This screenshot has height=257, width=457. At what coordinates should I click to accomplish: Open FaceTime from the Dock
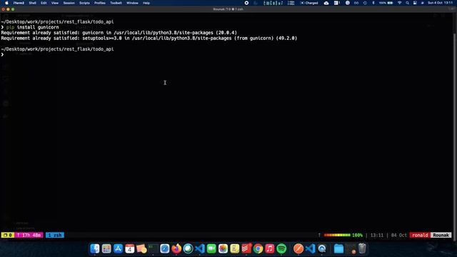tap(211, 248)
